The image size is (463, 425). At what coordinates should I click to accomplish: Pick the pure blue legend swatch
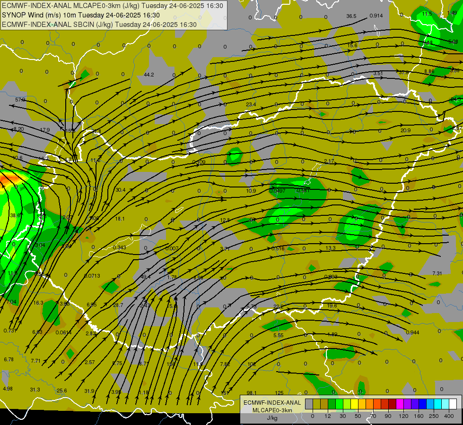click(423, 404)
